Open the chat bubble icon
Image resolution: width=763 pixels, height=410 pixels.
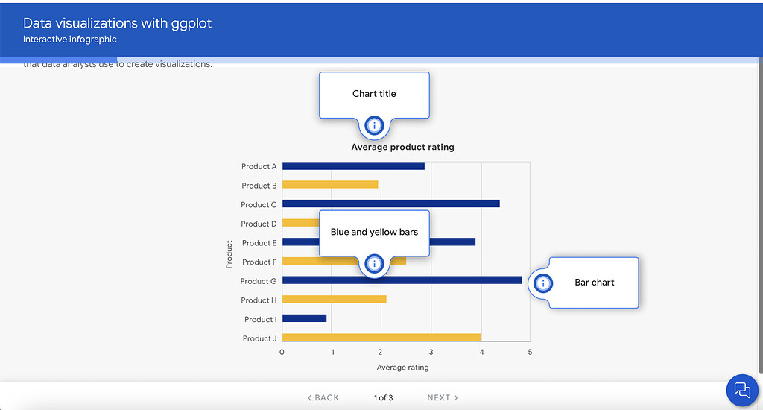tap(741, 390)
